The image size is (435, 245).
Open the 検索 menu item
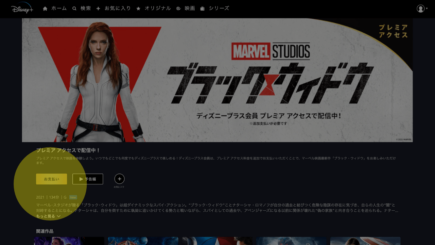tap(82, 8)
